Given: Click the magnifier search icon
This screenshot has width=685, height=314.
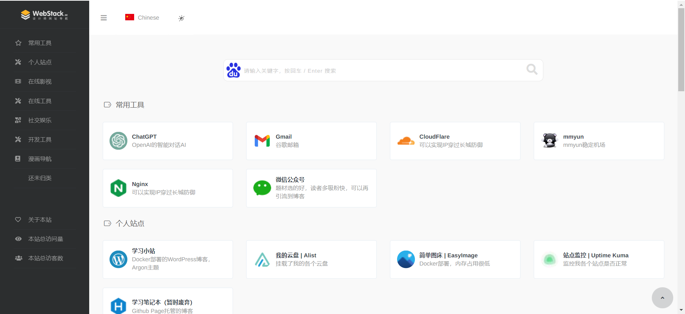Looking at the screenshot, I should [532, 69].
